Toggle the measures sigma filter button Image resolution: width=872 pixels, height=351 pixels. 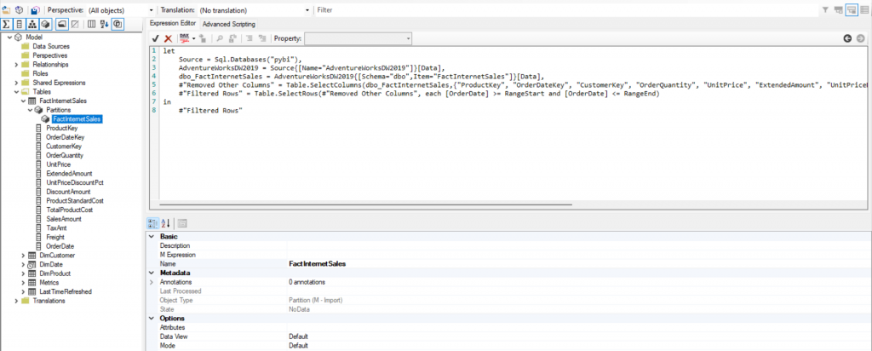click(7, 24)
